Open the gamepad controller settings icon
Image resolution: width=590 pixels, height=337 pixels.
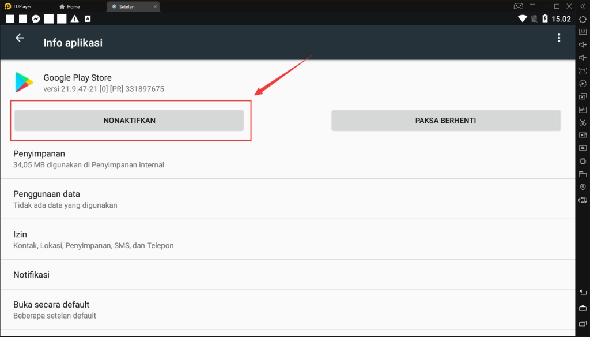click(x=519, y=6)
